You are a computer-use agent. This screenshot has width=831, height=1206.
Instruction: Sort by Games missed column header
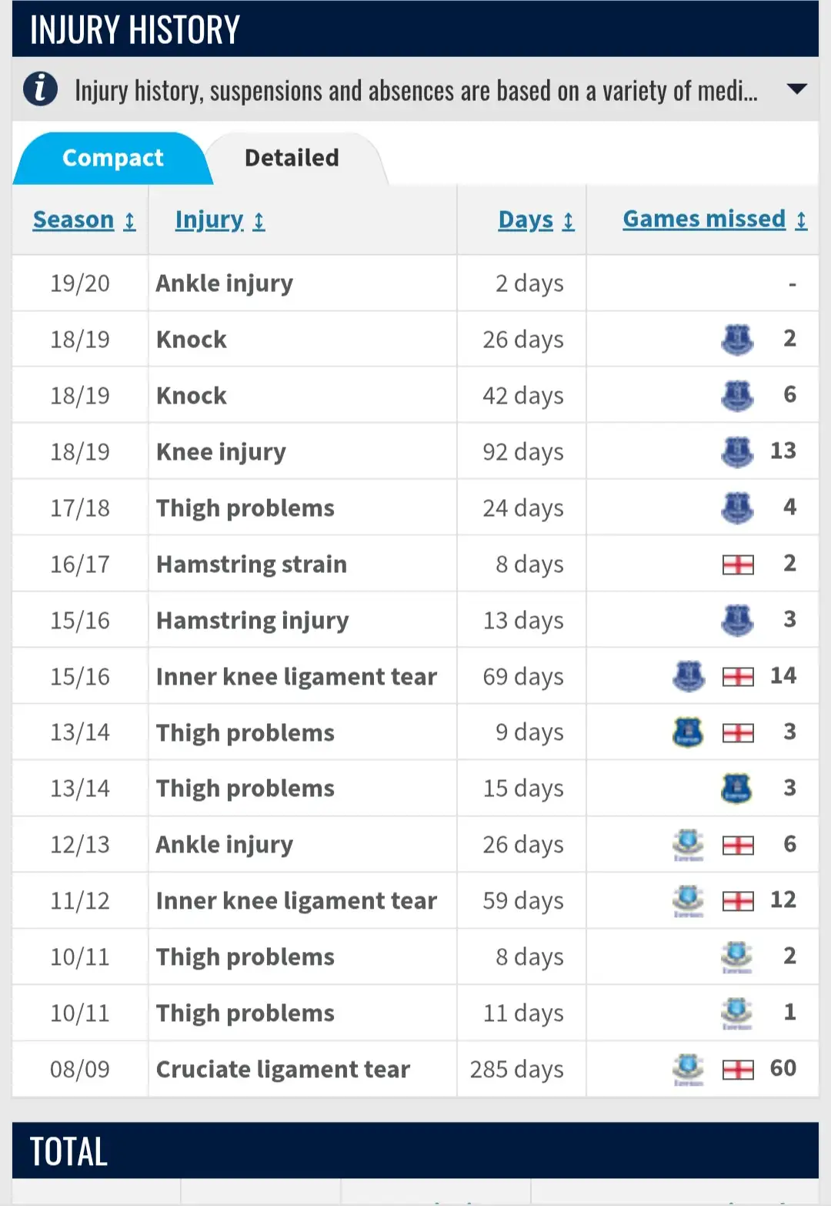(x=714, y=219)
